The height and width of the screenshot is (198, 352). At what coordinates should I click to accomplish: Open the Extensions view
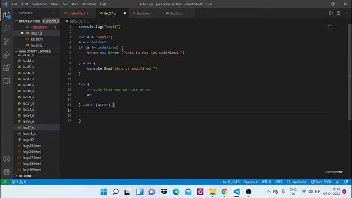click(x=7, y=68)
